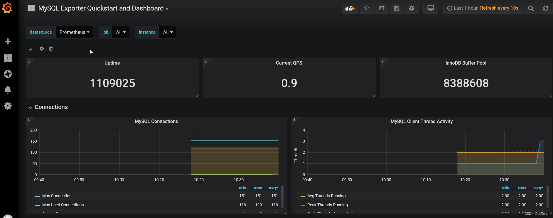Sort Thread Activity legend by avg
Screen dimensions: 553x218
(x=539, y=188)
